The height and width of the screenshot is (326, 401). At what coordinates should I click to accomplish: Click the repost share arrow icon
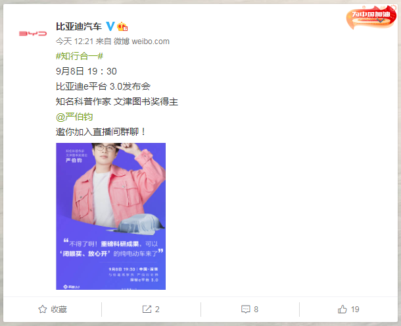(x=147, y=310)
